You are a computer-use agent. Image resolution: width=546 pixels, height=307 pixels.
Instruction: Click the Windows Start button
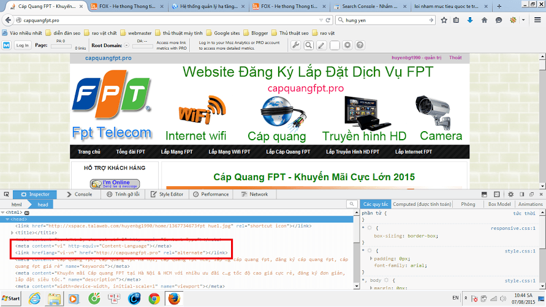pos(11,298)
